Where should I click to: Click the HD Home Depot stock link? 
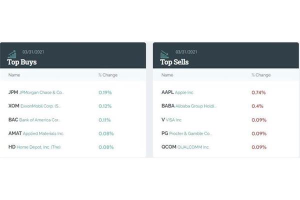(x=34, y=147)
